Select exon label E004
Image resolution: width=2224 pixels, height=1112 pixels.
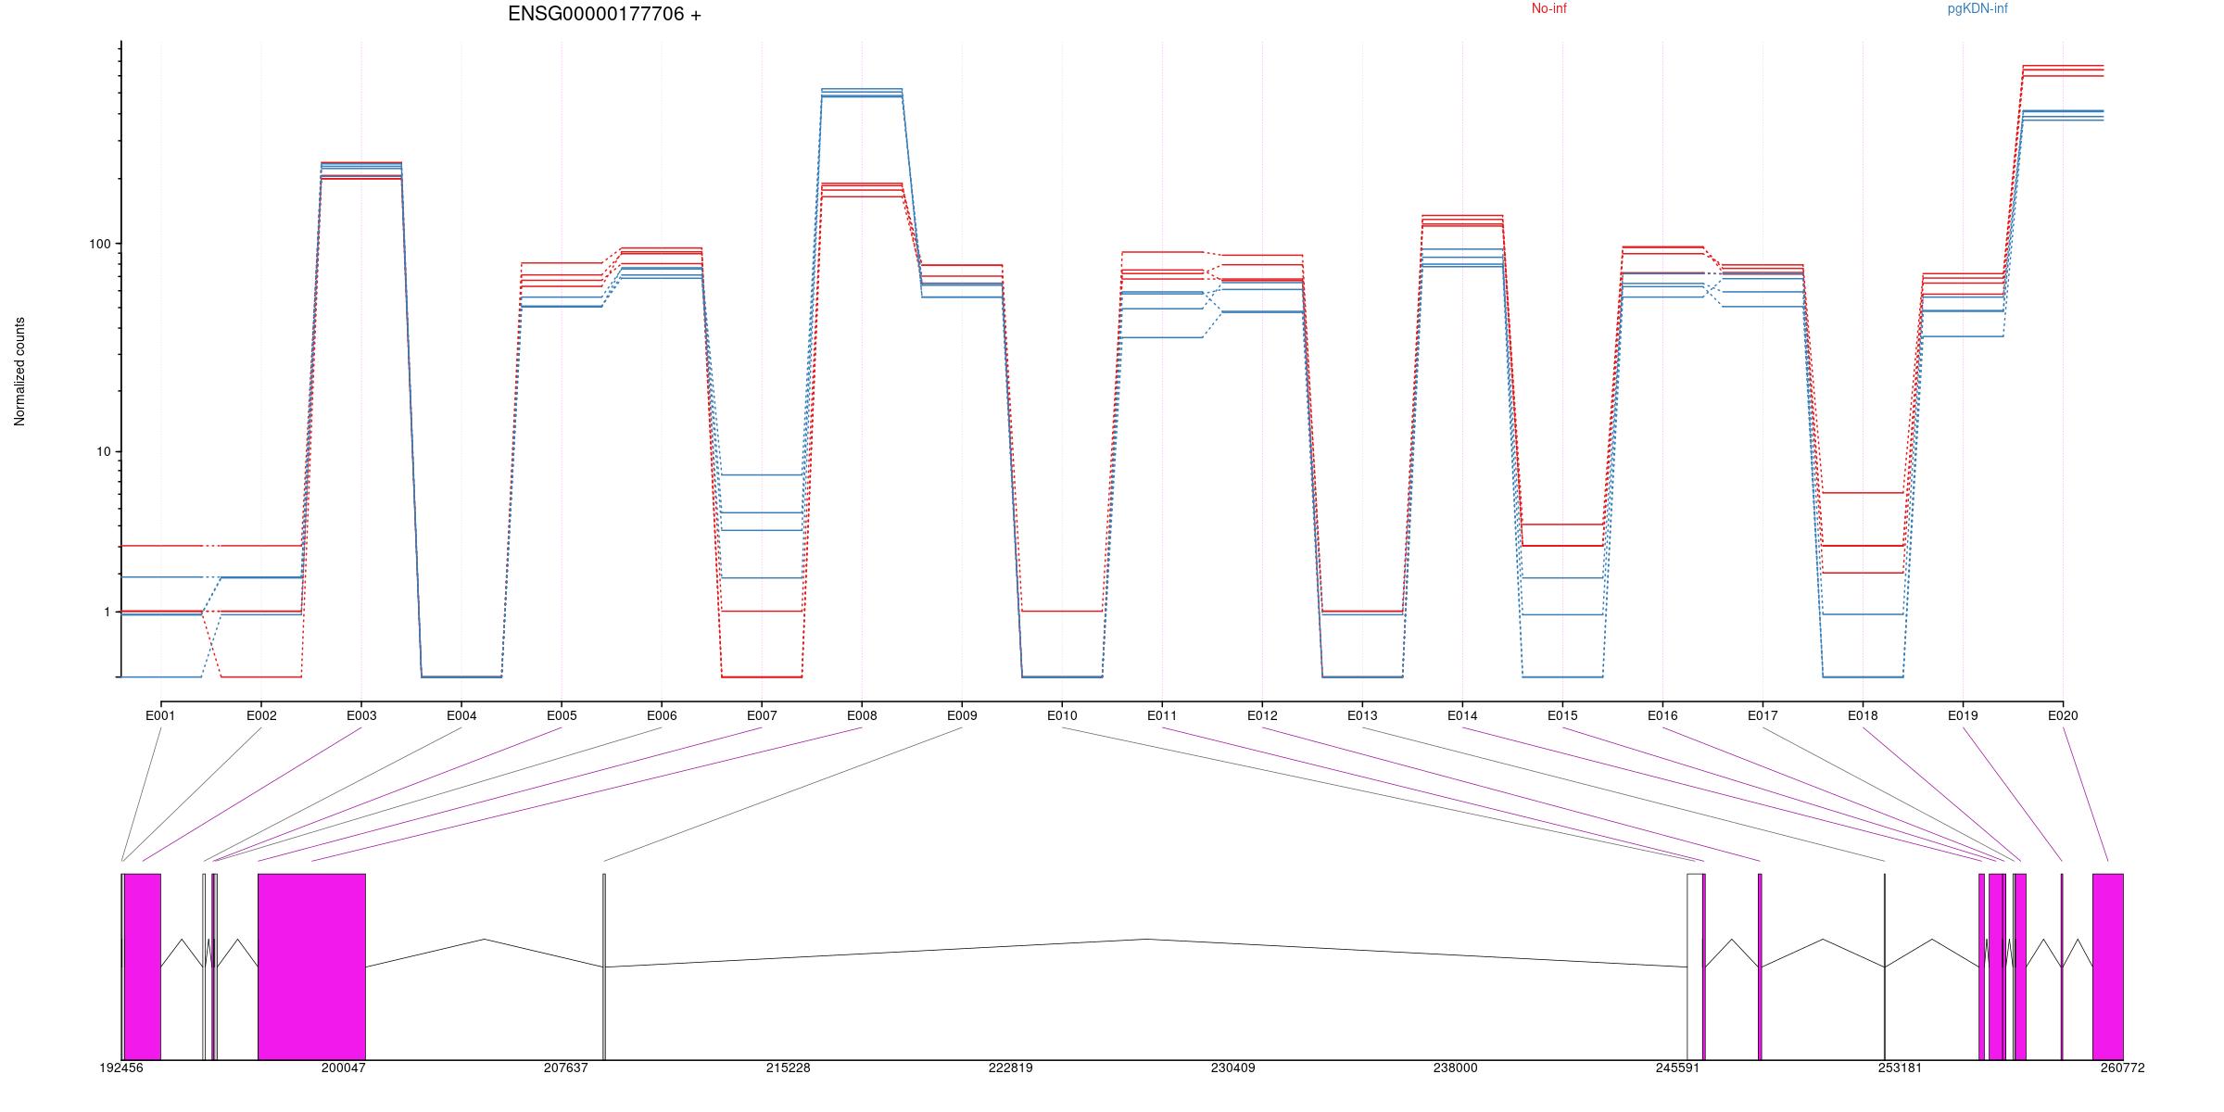(x=461, y=715)
